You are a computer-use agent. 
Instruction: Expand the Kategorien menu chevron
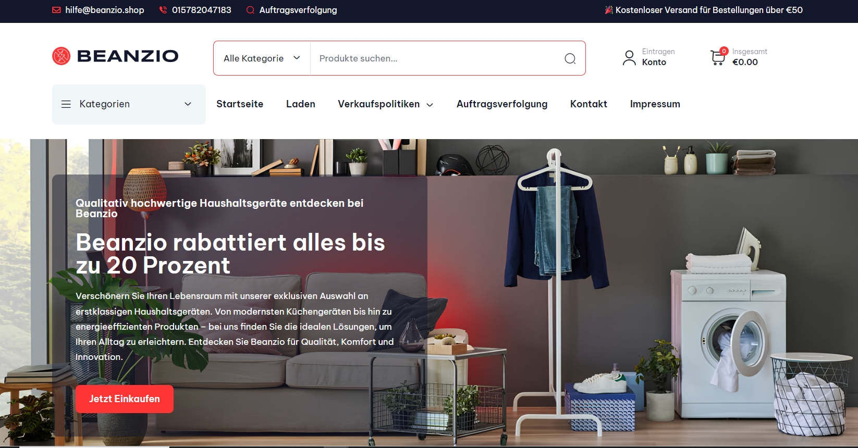click(188, 104)
